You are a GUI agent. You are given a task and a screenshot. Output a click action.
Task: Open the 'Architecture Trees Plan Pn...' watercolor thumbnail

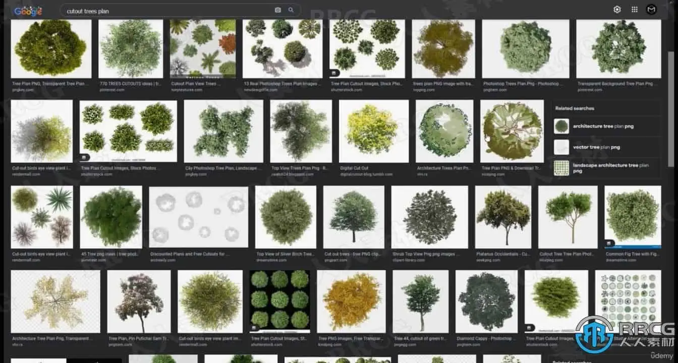444,131
